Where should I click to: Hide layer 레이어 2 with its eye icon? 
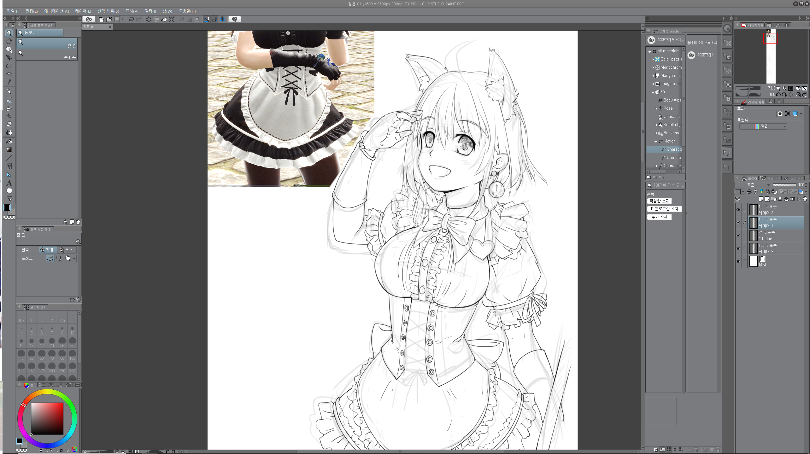point(738,210)
